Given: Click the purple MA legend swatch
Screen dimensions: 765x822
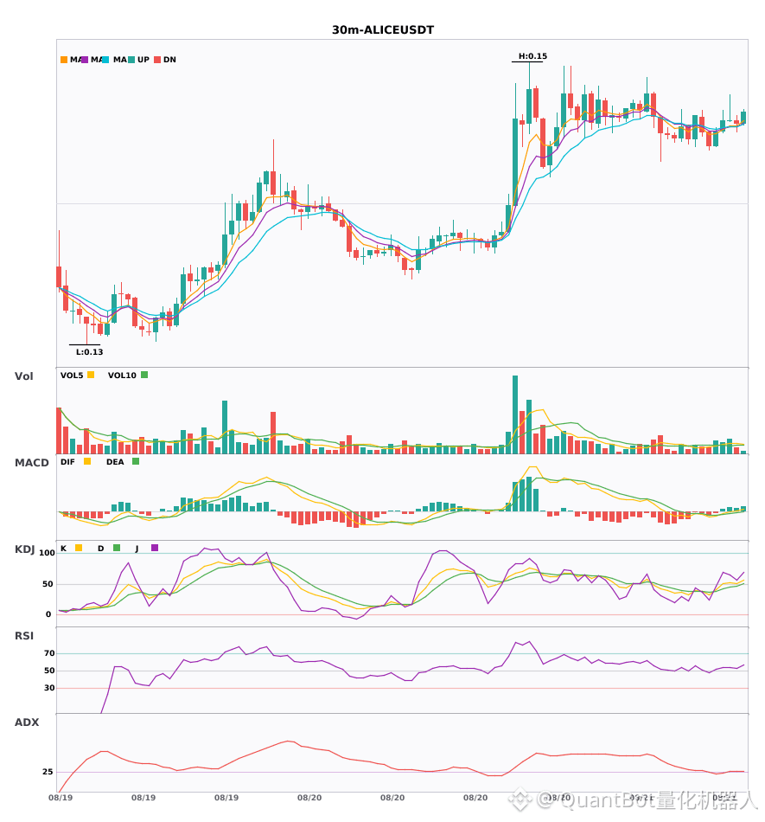Looking at the screenshot, I should point(85,60).
